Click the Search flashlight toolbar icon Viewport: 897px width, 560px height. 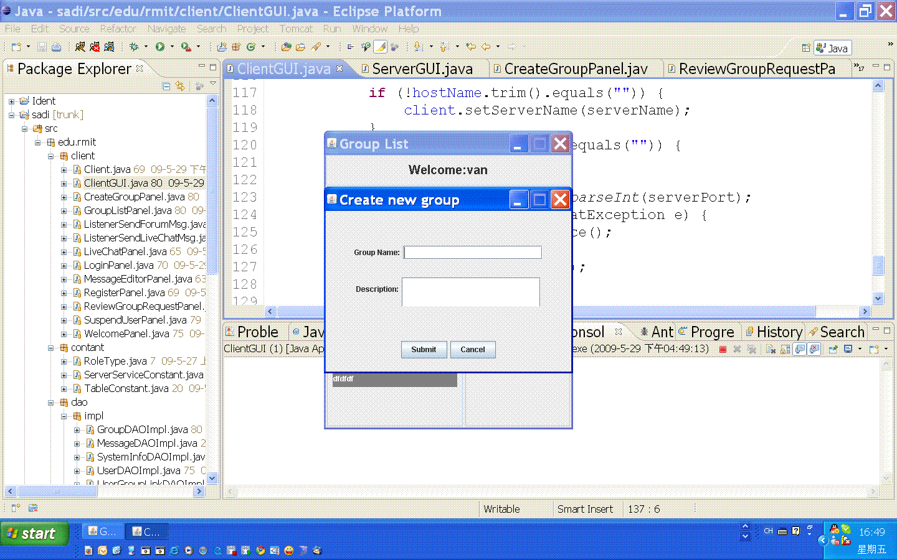(x=316, y=47)
